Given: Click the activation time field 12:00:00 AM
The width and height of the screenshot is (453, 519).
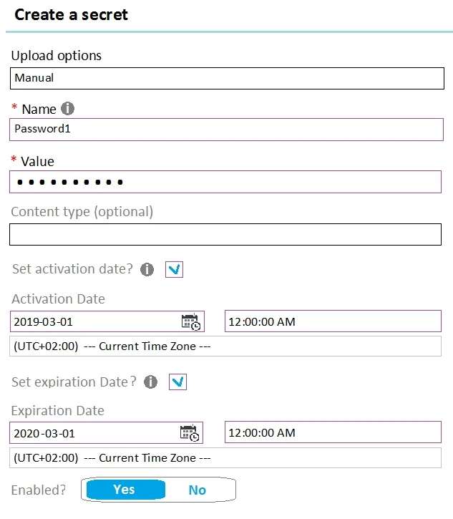Looking at the screenshot, I should (x=333, y=321).
